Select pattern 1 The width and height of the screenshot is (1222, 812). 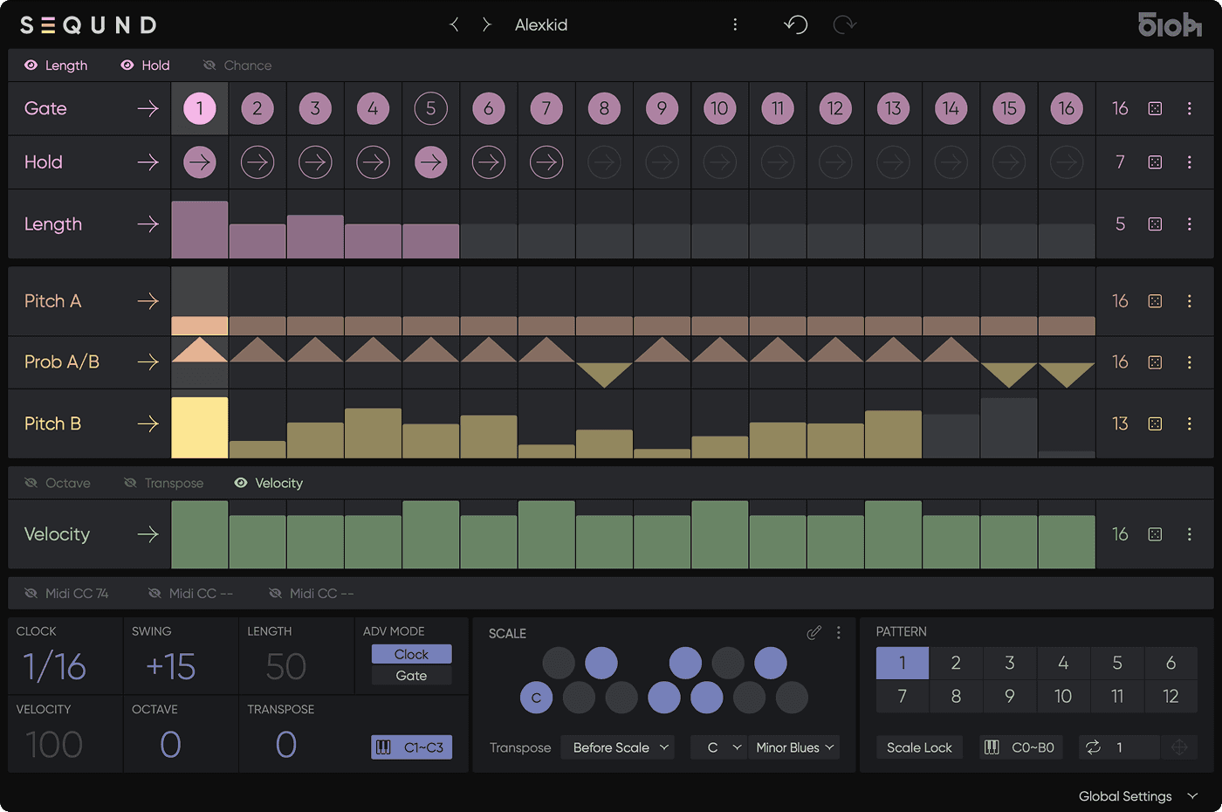click(903, 663)
